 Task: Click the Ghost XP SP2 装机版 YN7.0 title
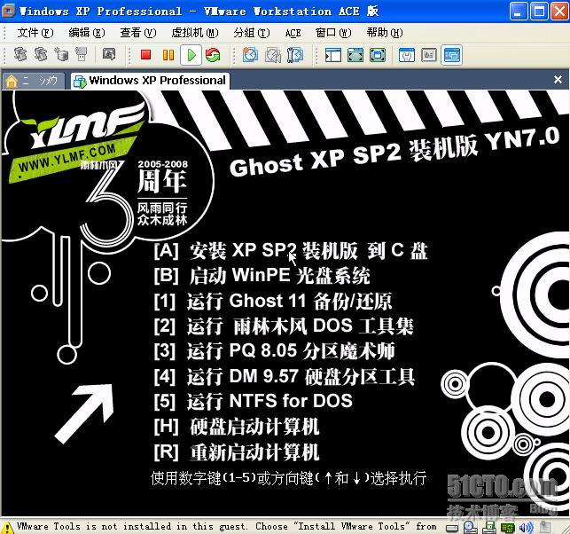click(394, 152)
